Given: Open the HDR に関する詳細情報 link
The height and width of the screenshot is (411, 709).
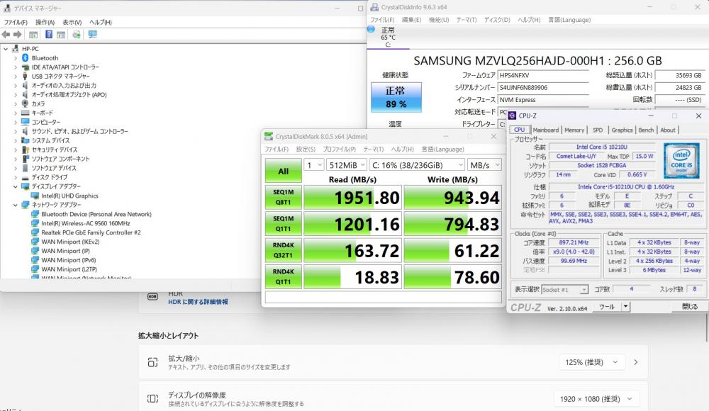Looking at the screenshot, I should [x=198, y=302].
